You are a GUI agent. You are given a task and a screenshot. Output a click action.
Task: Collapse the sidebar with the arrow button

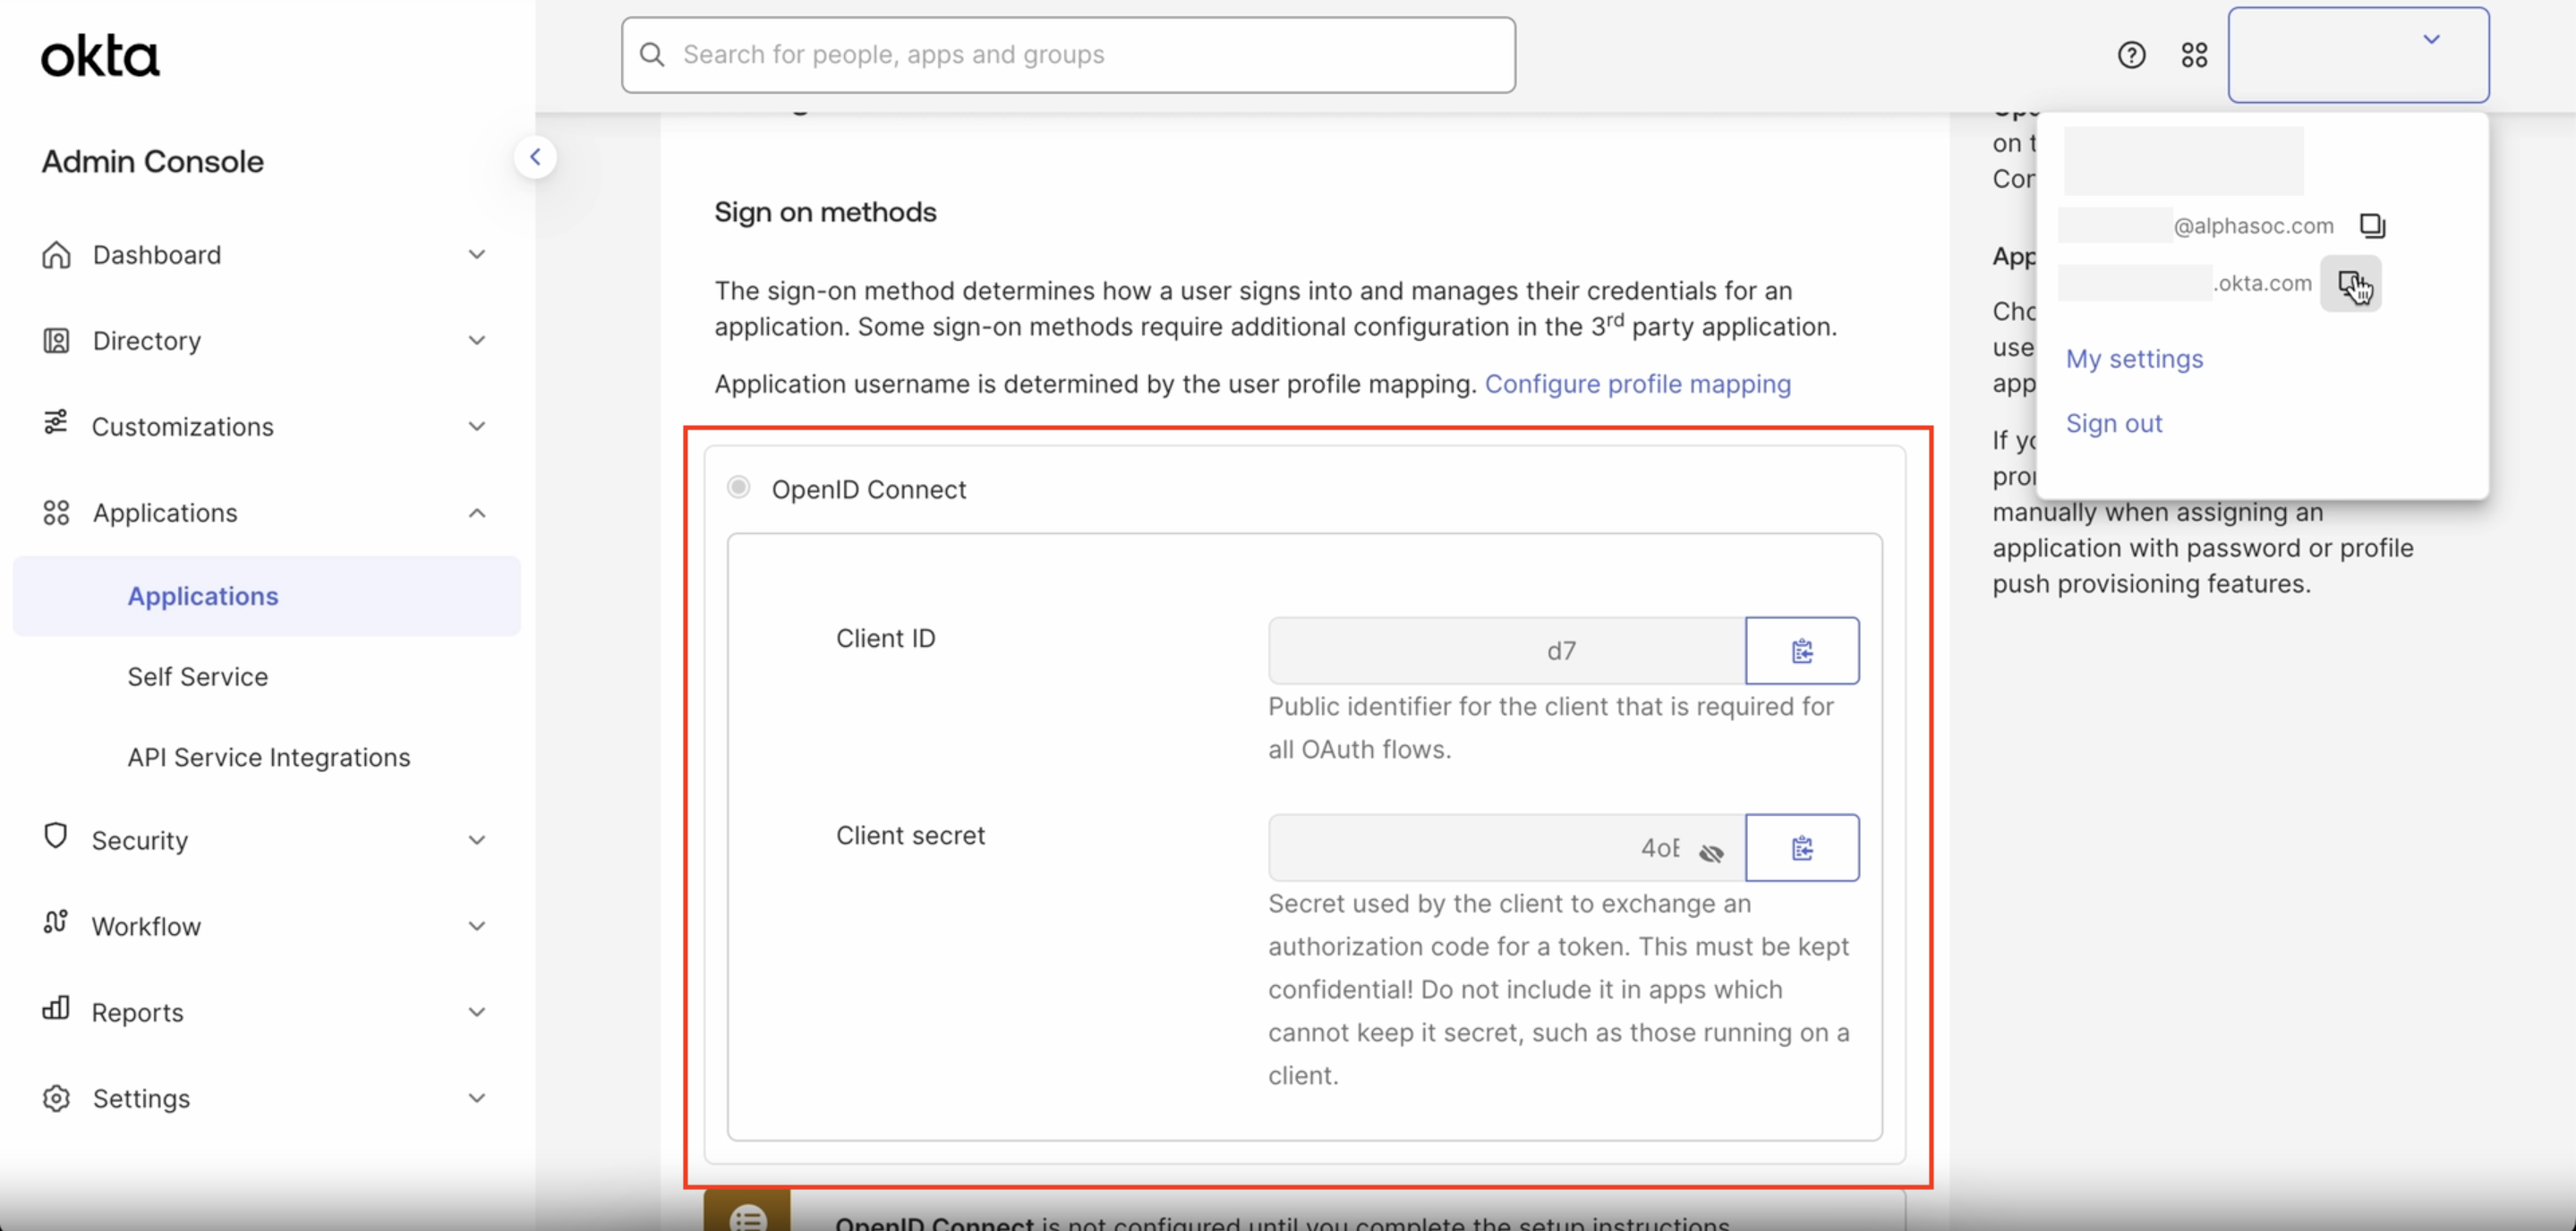(535, 157)
